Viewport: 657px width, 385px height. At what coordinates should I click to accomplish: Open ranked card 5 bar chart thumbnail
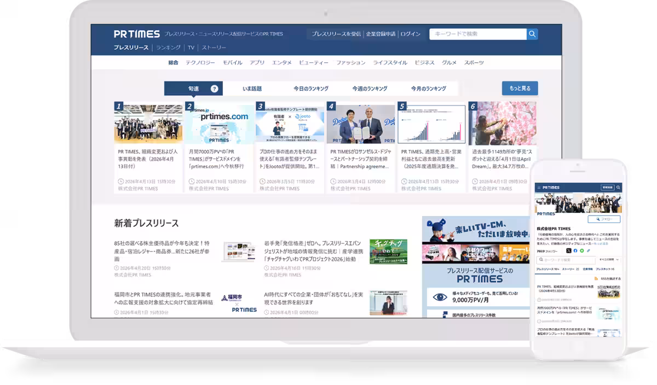click(431, 124)
